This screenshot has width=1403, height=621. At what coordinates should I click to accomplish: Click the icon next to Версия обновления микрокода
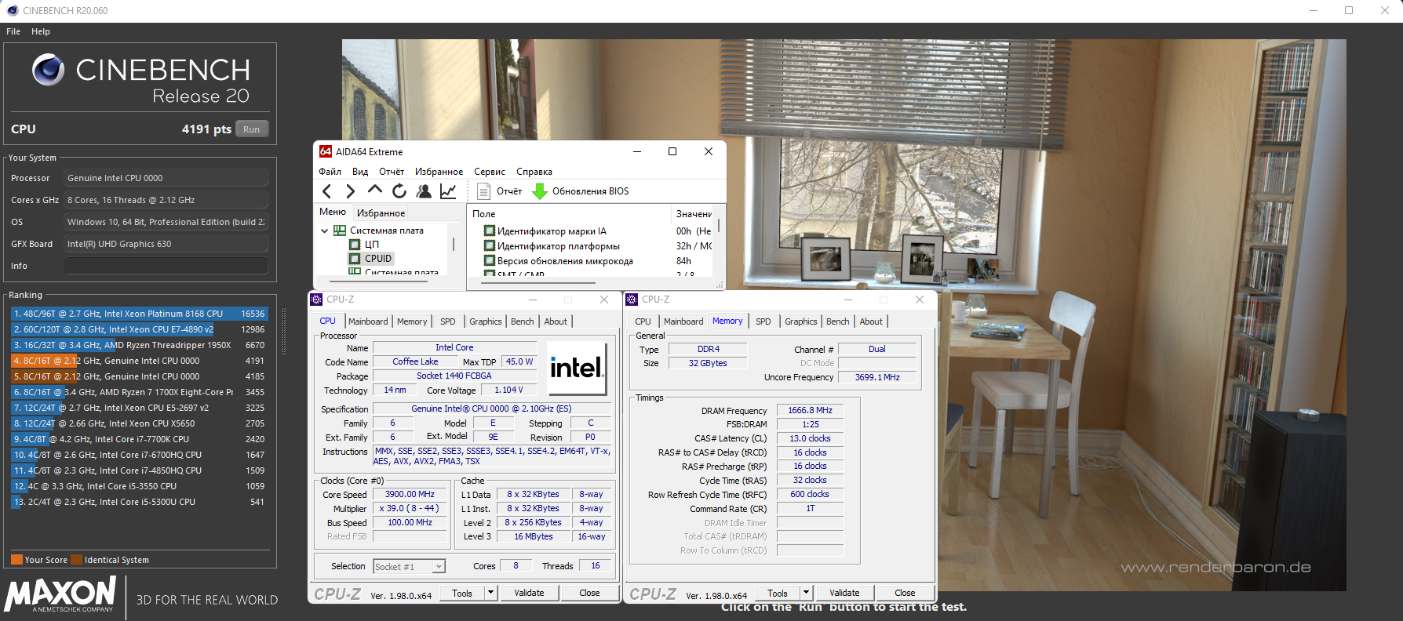click(x=490, y=261)
